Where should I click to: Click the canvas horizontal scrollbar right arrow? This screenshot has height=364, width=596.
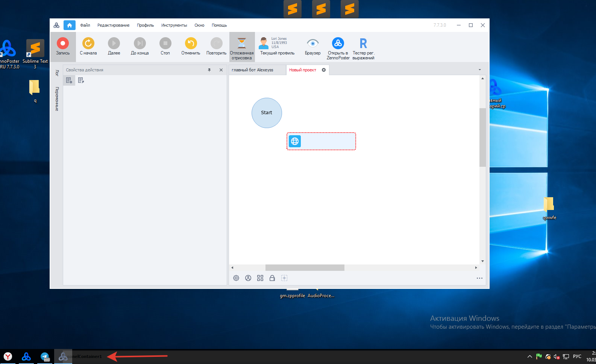[x=476, y=267]
